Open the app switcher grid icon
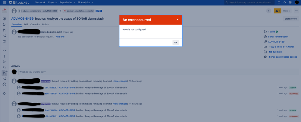Viewport: 301px width, 122px height. [x=5, y=2]
